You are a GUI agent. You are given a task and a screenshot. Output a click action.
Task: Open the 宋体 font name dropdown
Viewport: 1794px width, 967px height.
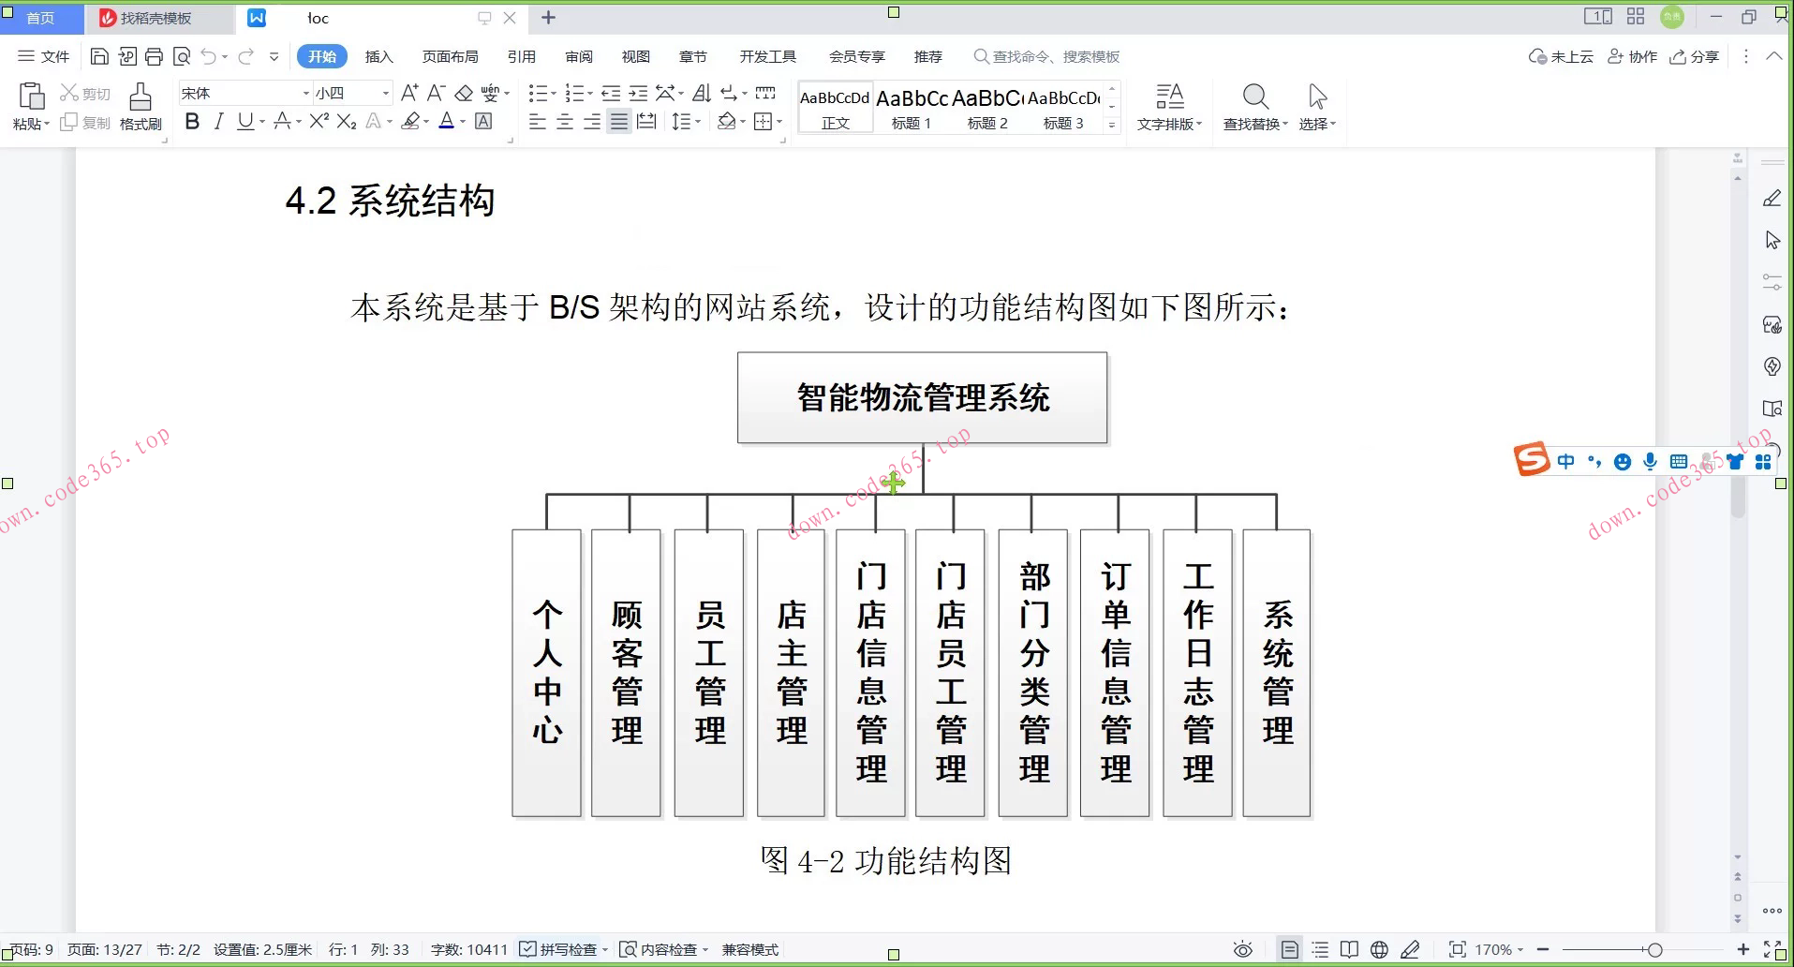tap(304, 93)
